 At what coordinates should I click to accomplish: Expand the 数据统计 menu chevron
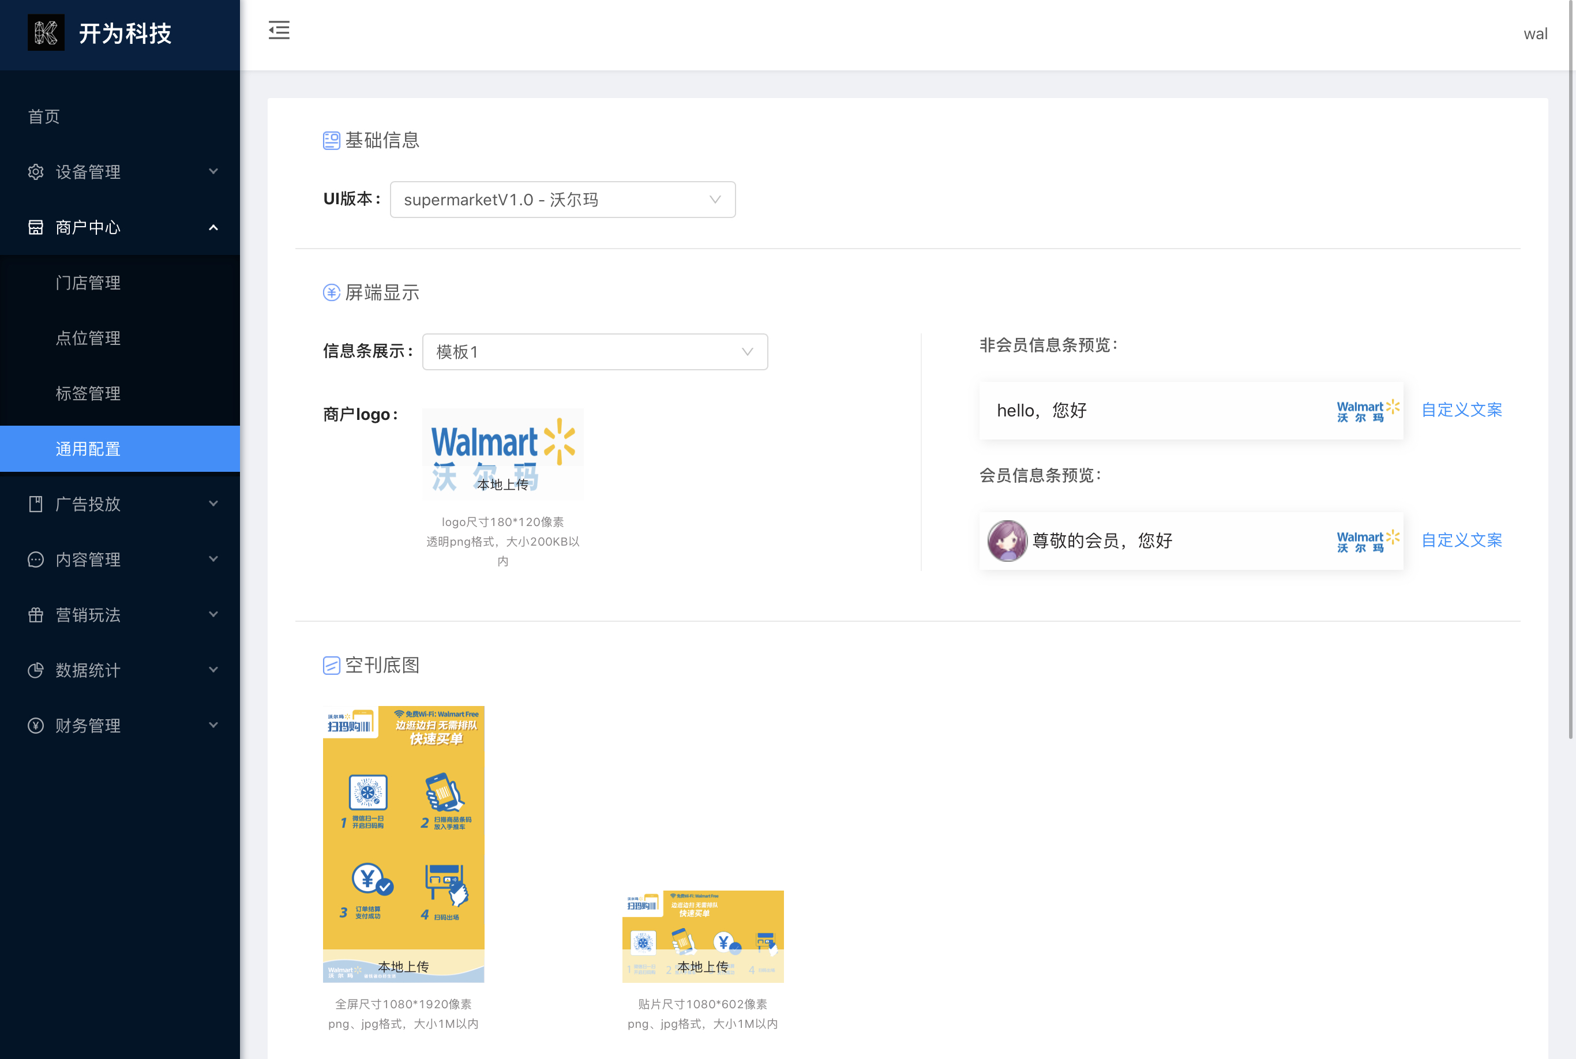tap(213, 670)
